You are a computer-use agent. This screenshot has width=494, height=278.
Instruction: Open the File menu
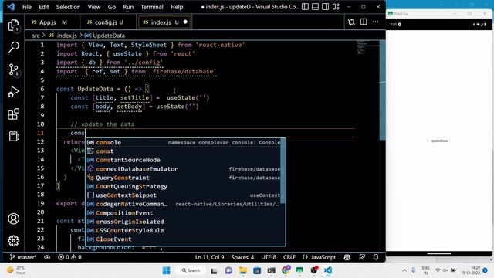pyautogui.click(x=27, y=7)
